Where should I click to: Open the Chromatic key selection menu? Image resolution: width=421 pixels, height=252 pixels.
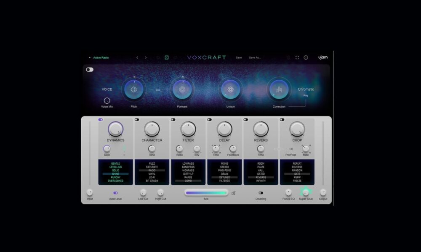306,89
